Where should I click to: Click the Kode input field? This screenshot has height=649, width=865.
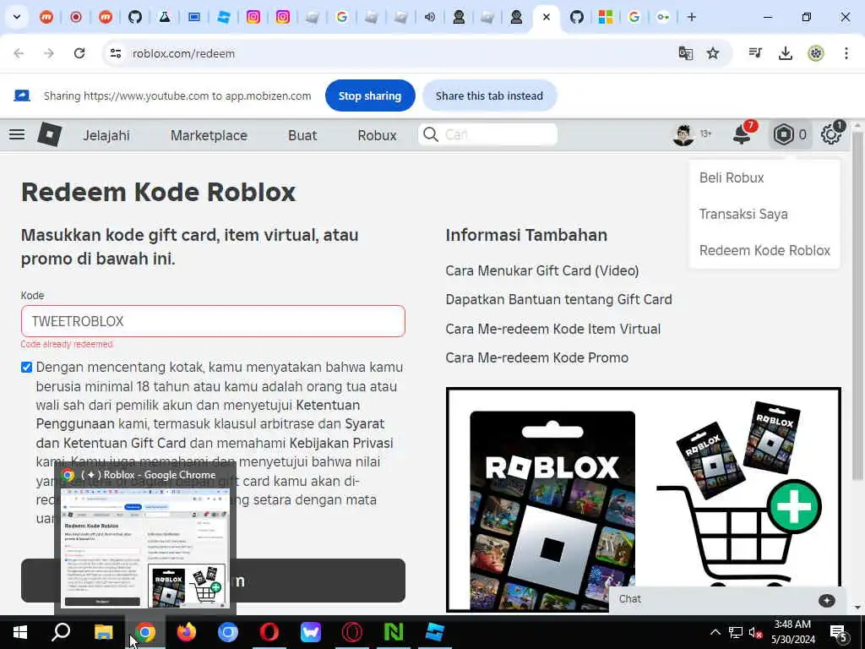tap(213, 321)
